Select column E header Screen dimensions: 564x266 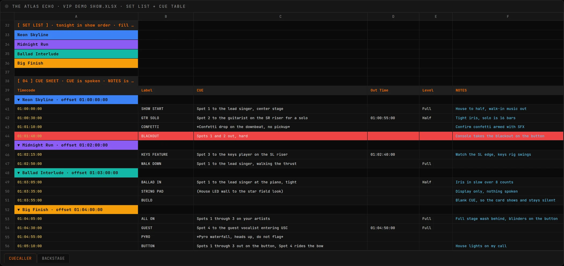436,17
